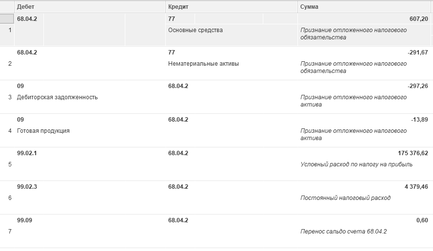Sort by the Дебет column header
The width and height of the screenshot is (433, 251).
90,7
